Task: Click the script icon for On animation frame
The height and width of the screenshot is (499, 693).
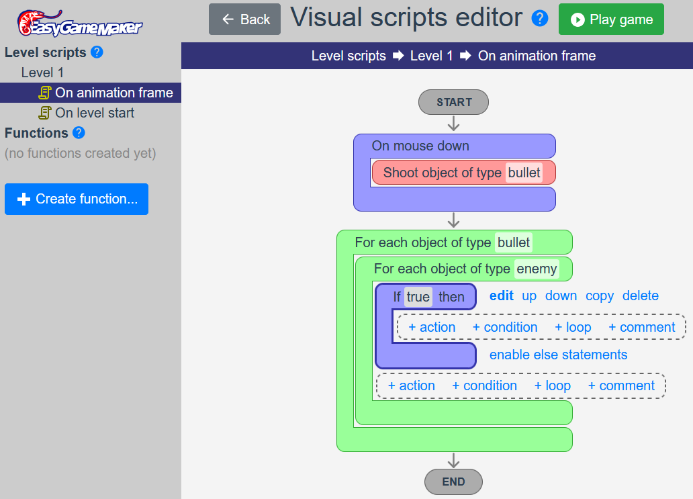Action: [x=44, y=93]
